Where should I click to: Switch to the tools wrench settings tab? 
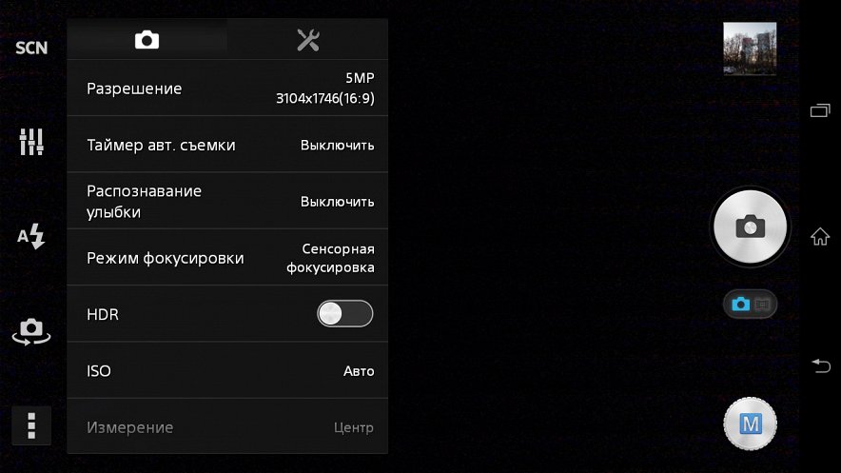(x=308, y=40)
